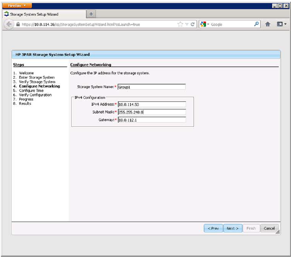
Task: Click the Storage System Name field
Action: point(152,87)
